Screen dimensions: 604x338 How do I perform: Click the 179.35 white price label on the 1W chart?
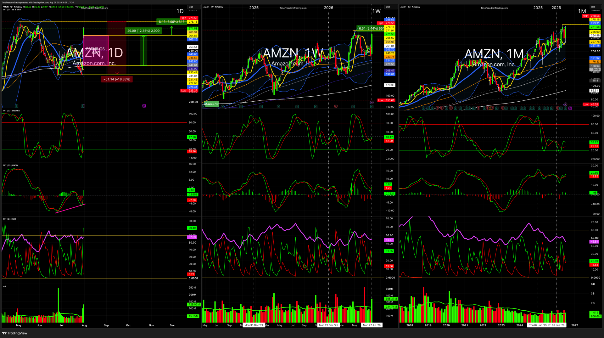point(390,85)
